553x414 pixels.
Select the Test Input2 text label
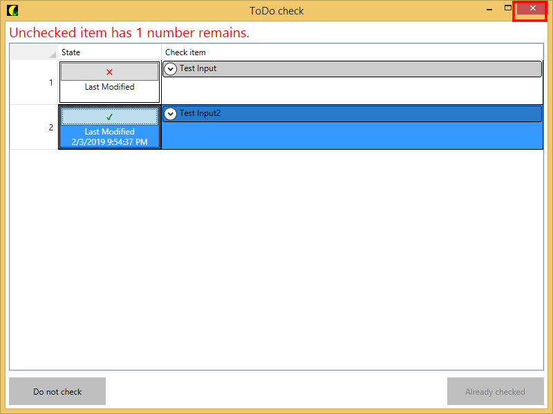[200, 113]
